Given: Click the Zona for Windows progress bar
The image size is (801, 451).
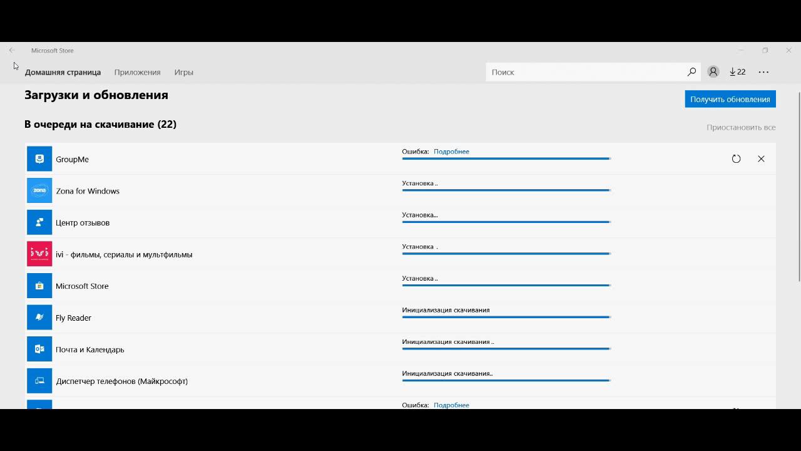Looking at the screenshot, I should (506, 190).
